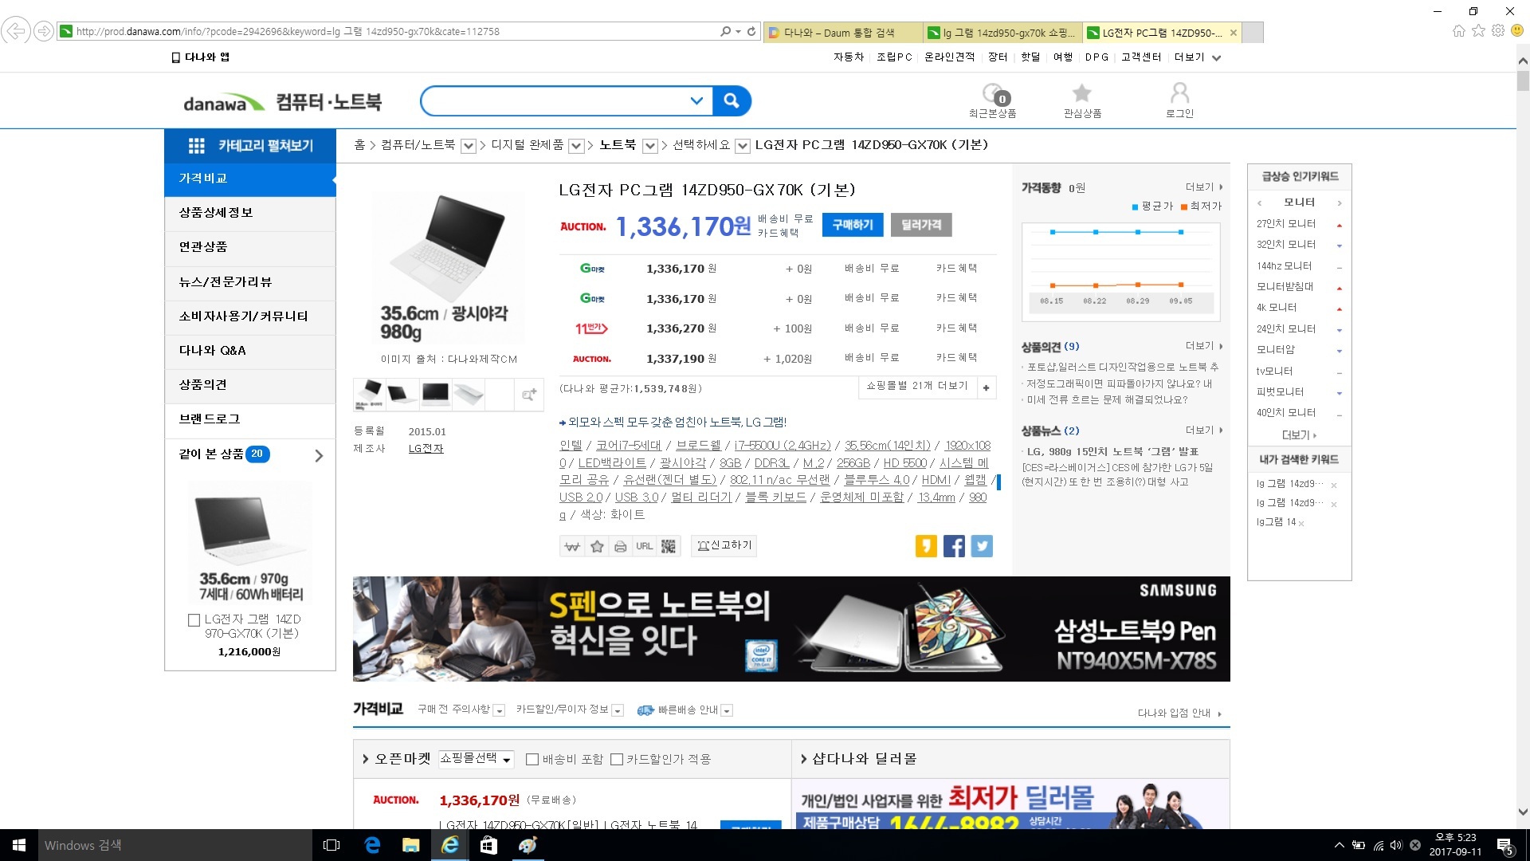Image resolution: width=1530 pixels, height=861 pixels.
Task: Go back using browser back arrow
Action: 16,31
